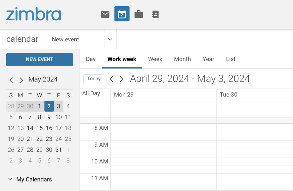This screenshot has height=191, width=293.
Task: Go to previous month in mini calendar
Action: (11, 80)
